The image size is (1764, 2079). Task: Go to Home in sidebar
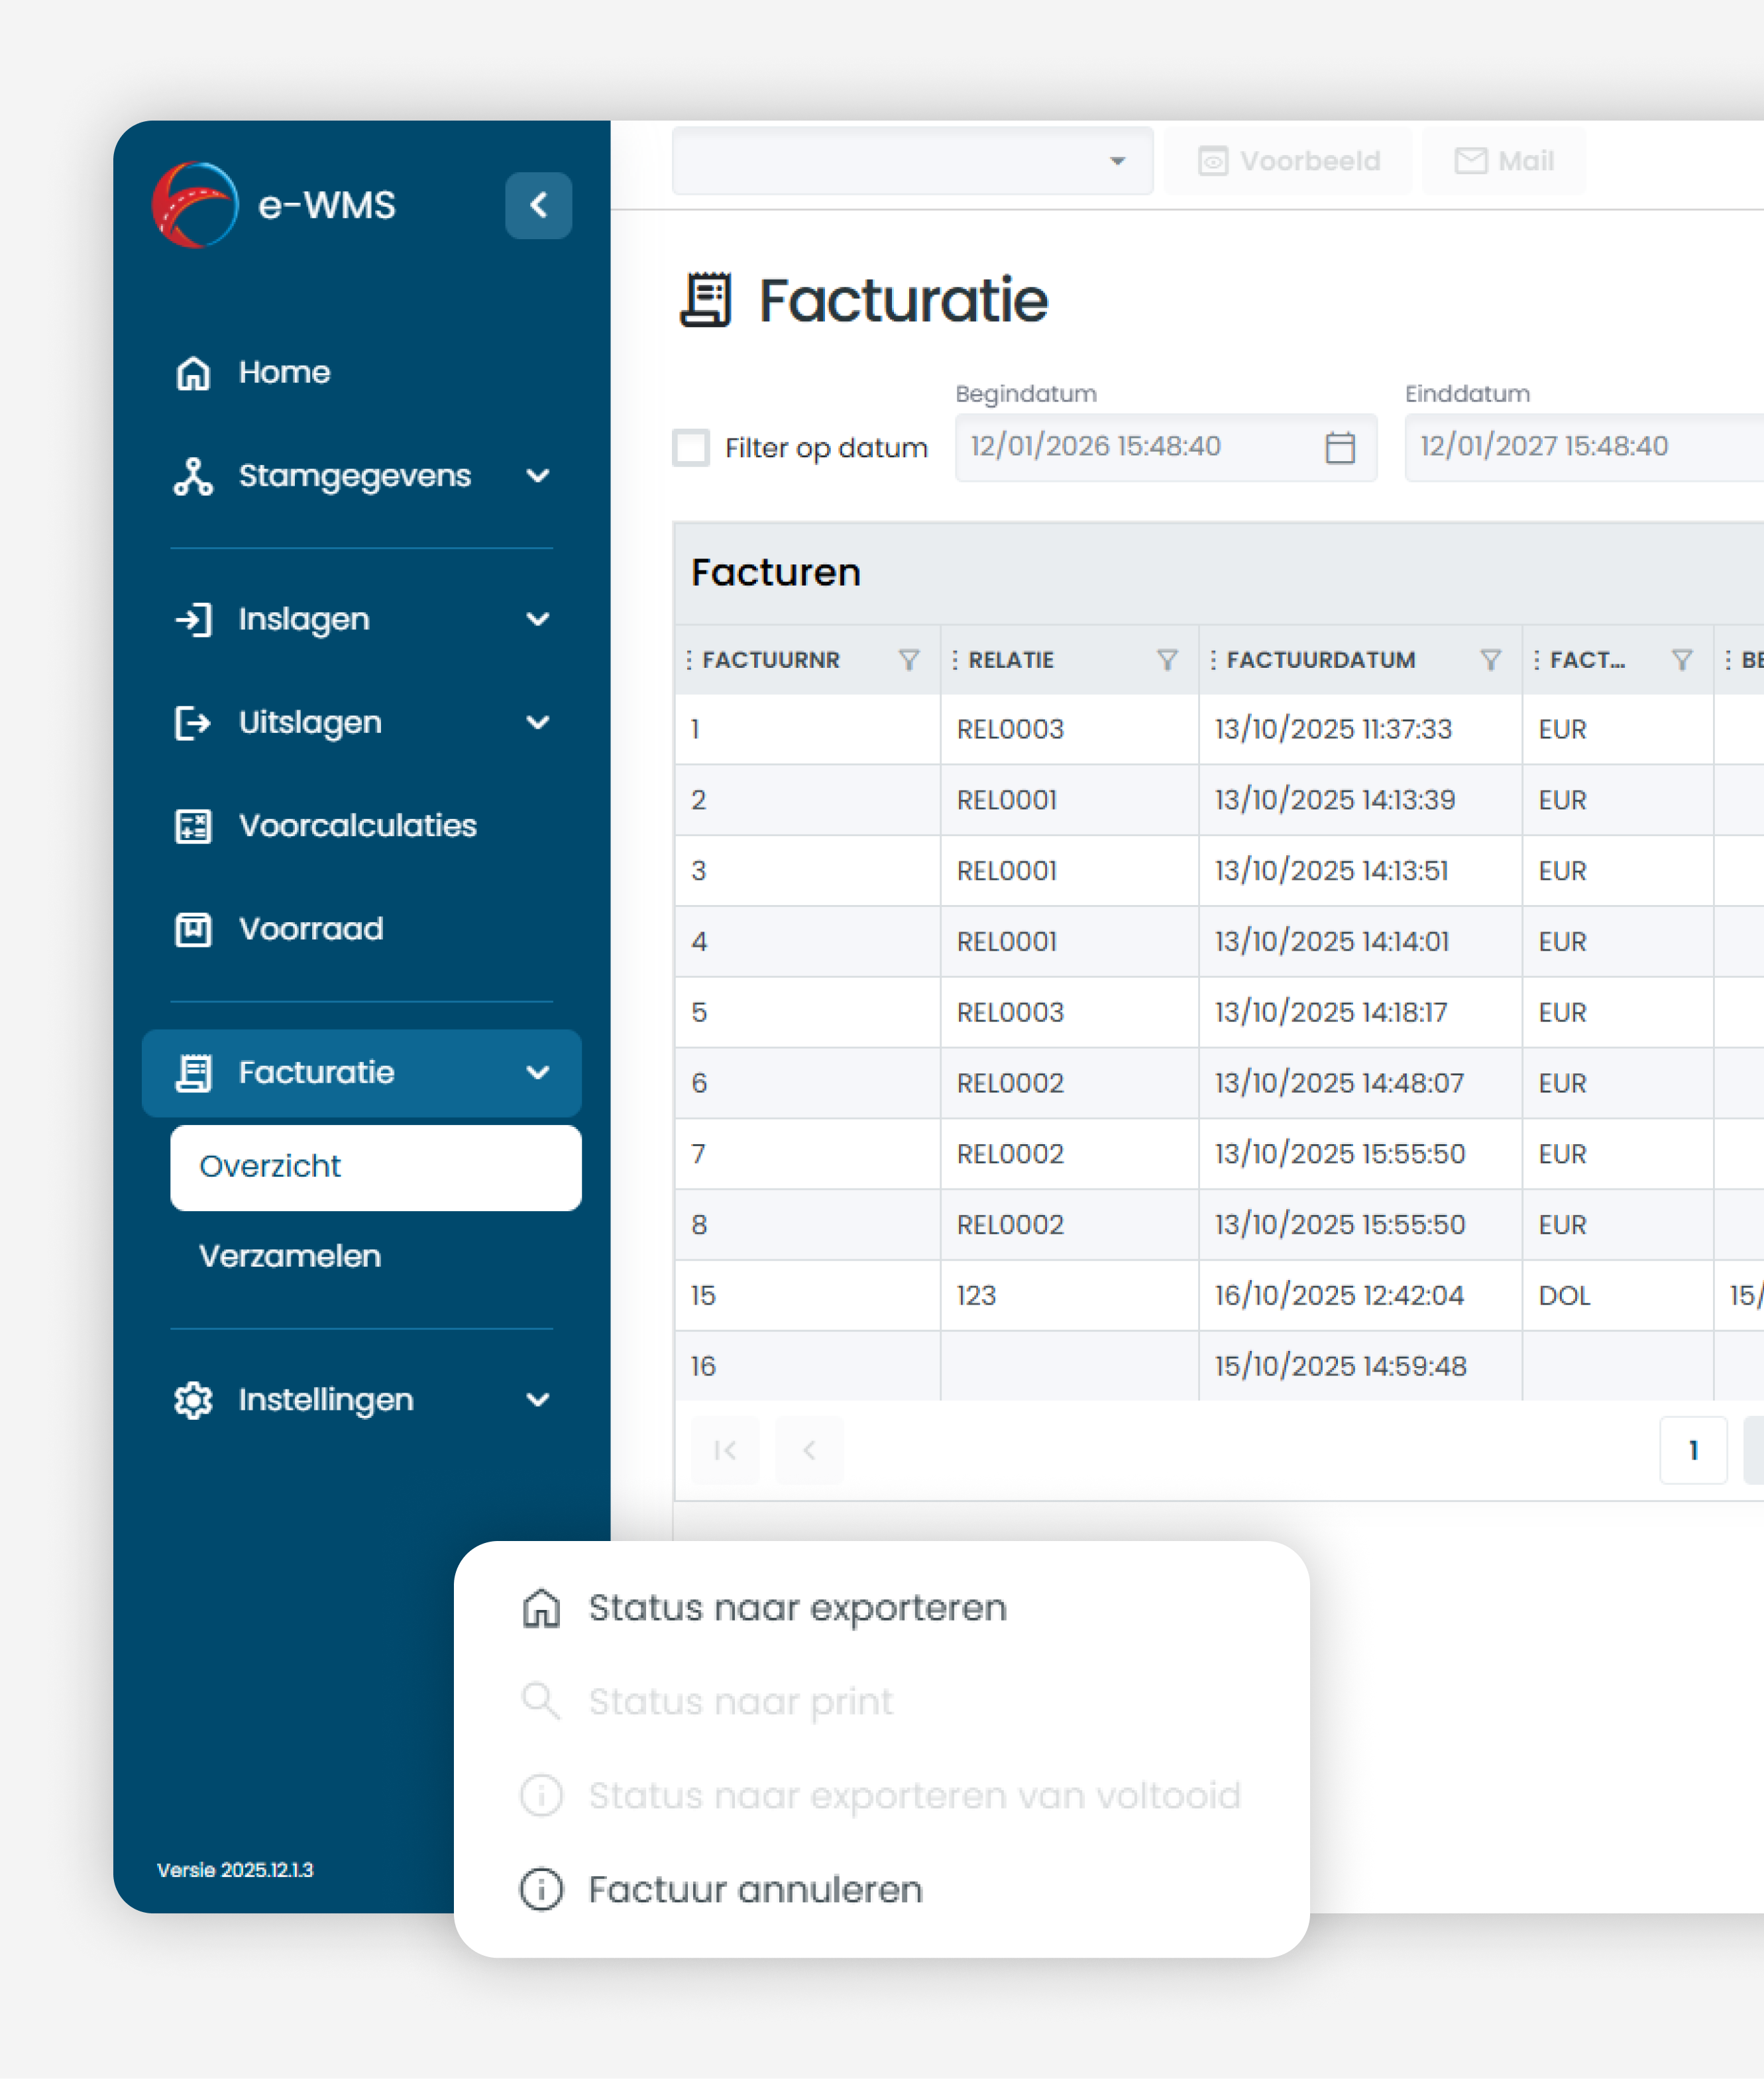(284, 372)
